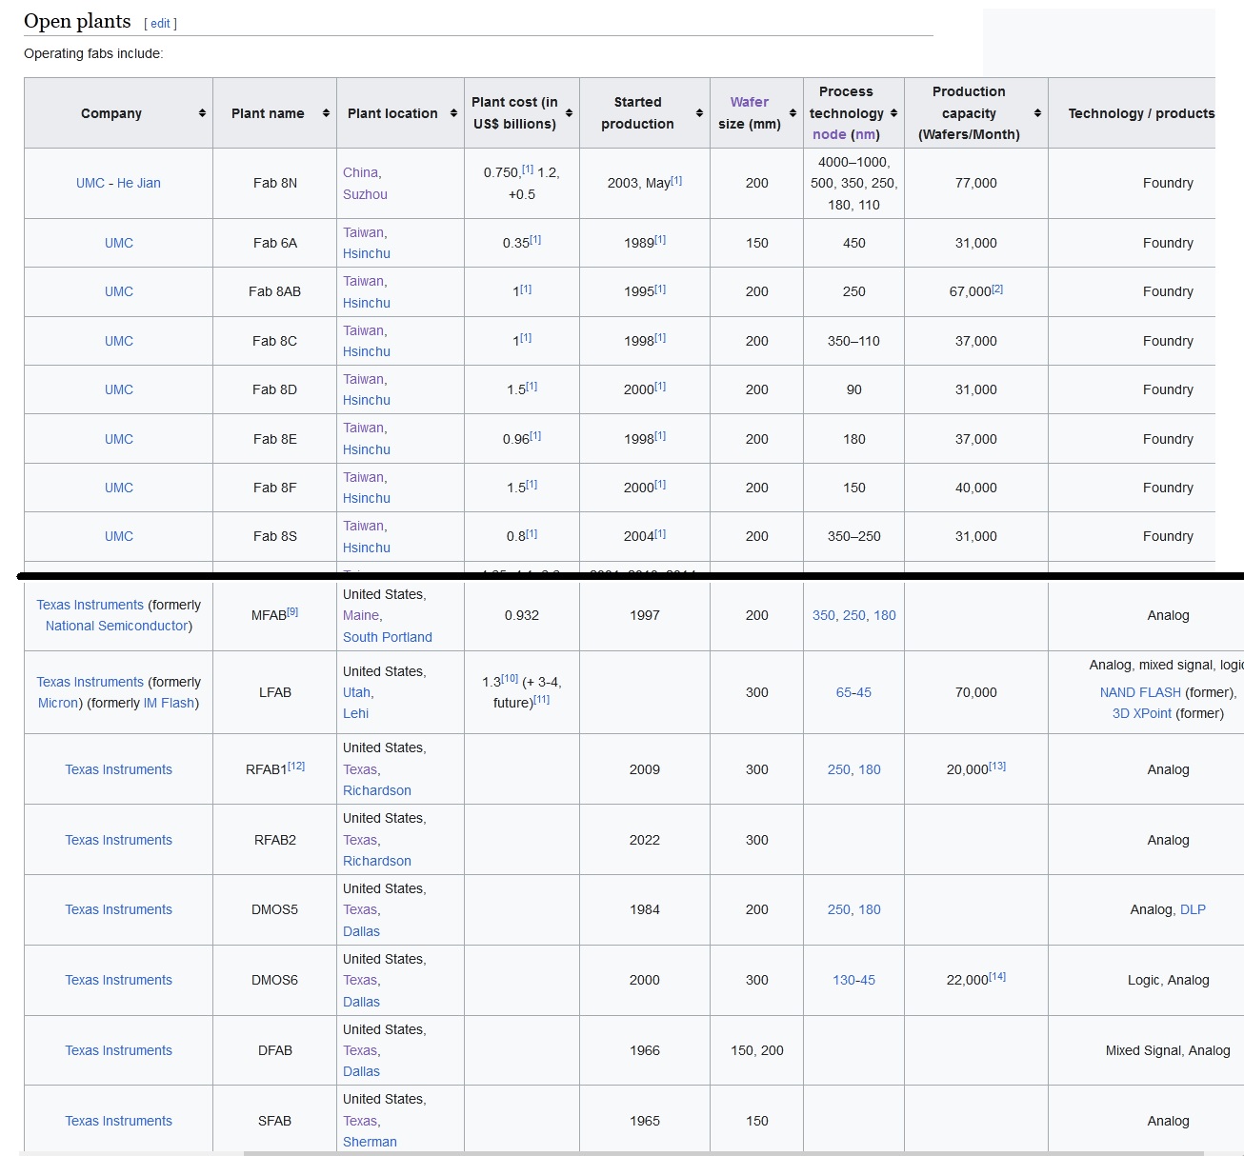
Task: Select the Fab 8N plant name cell
Action: [x=274, y=183]
